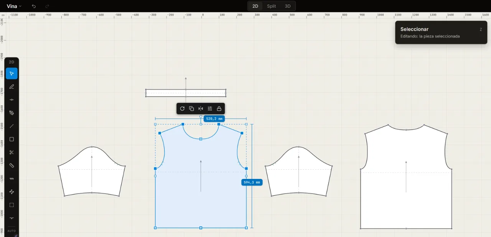Select the zigzag stitch tool
This screenshot has width=491, height=237.
[12, 179]
